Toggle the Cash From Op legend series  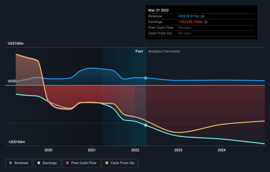coord(120,163)
